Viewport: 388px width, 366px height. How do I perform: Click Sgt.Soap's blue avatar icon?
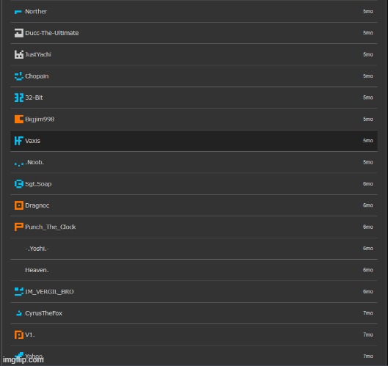click(x=19, y=184)
